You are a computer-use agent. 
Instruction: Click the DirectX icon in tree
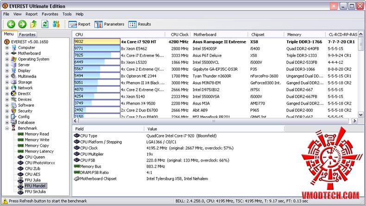14,94
